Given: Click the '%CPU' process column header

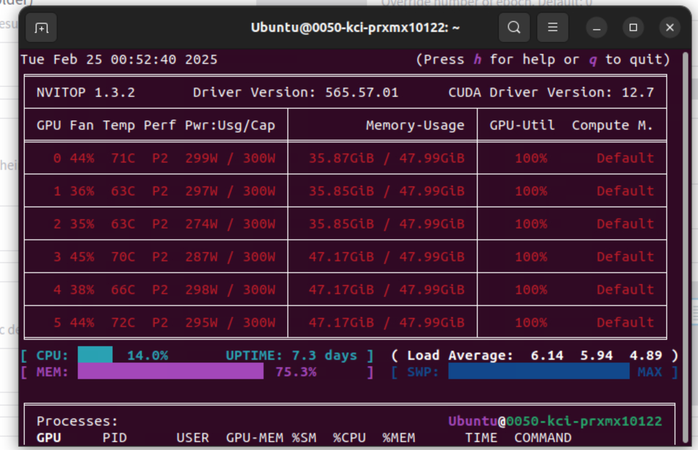Looking at the screenshot, I should click(349, 438).
